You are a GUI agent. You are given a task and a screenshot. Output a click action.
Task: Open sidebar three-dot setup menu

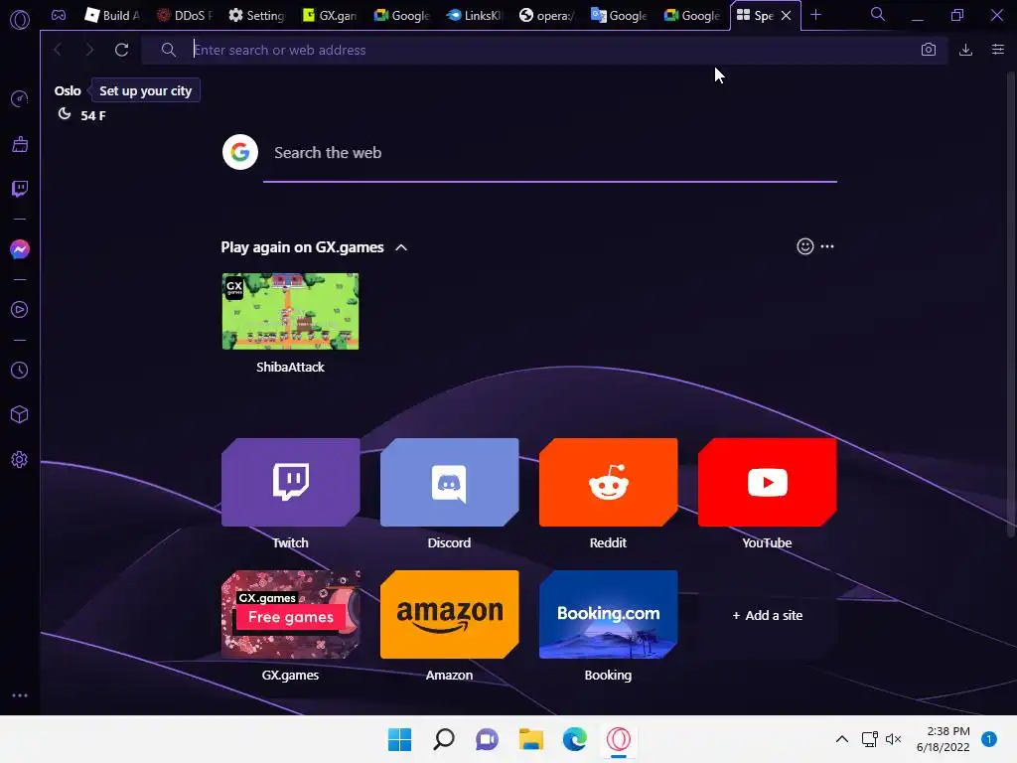pyautogui.click(x=20, y=695)
